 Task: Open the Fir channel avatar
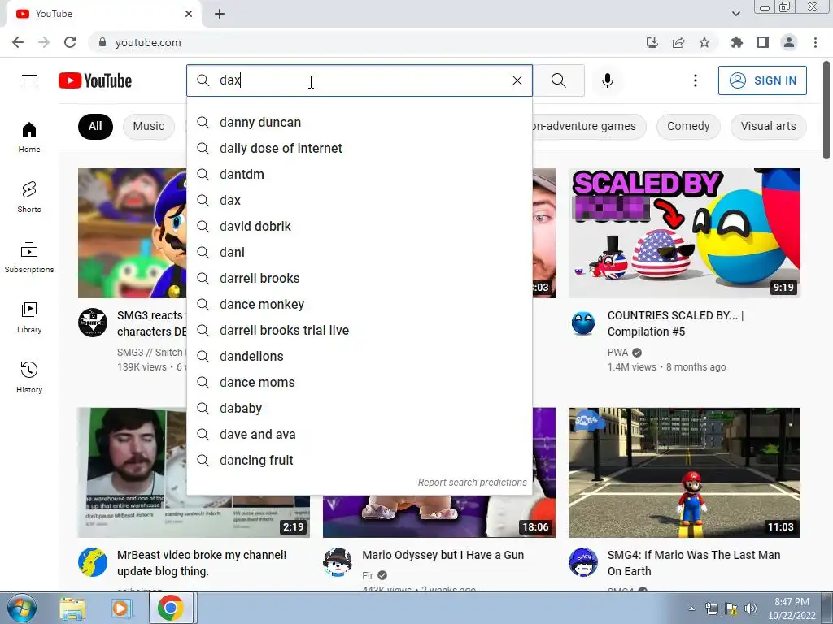coord(338,562)
